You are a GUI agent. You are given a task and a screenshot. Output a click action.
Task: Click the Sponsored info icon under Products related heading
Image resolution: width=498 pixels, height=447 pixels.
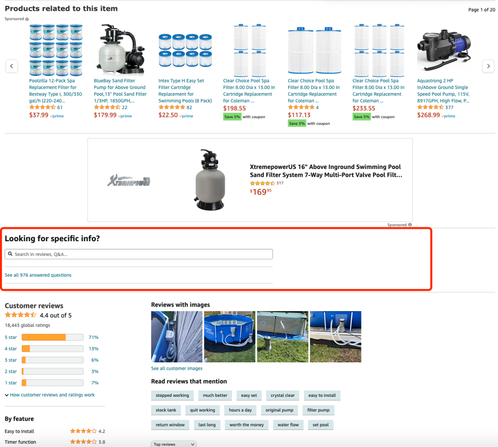[x=27, y=19]
